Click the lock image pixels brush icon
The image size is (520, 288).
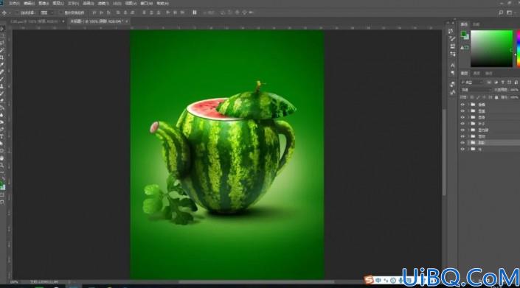click(x=478, y=97)
